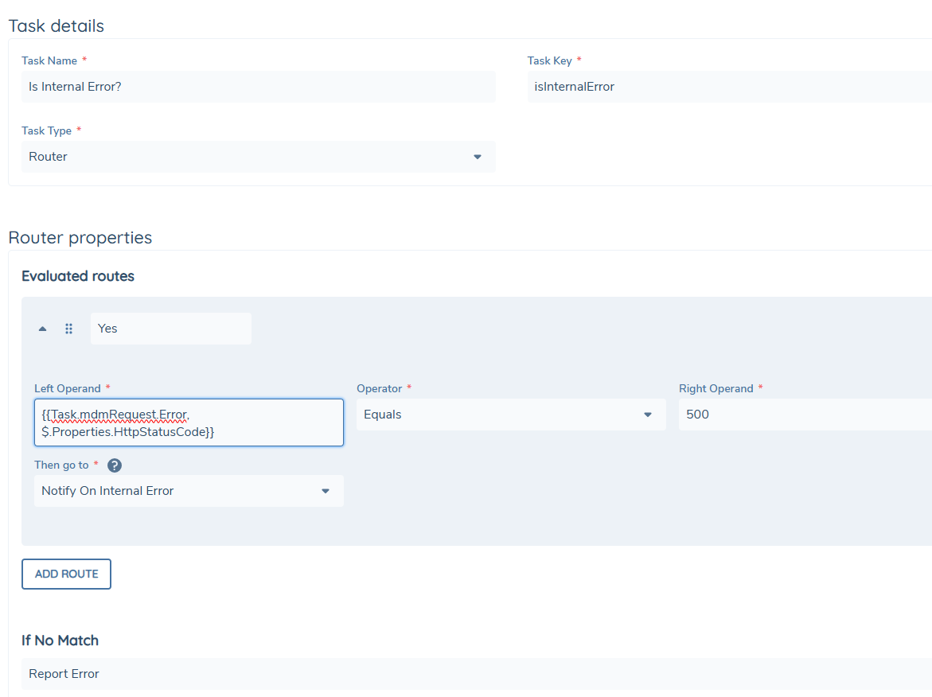Click the Left Operand field label

(x=67, y=388)
